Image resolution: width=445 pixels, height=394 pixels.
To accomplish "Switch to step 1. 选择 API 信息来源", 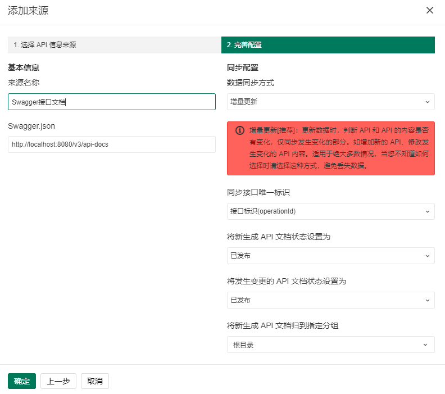I will [x=115, y=45].
